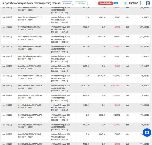Open the live chat bubble icon
The image size is (152, 145).
147,133
